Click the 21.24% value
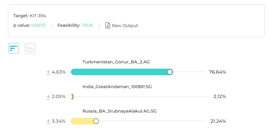Viewport: 270px width, 133px height. point(218,121)
